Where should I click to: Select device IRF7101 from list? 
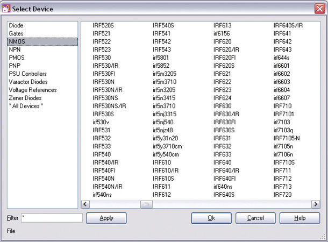[284, 114]
